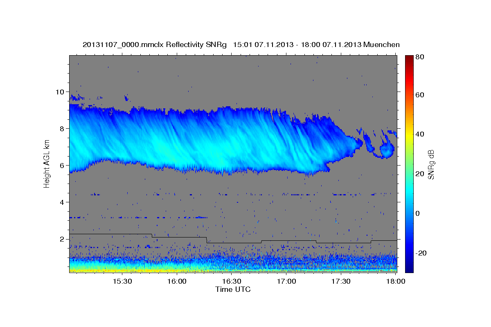Click the 16:00 time tick label
This screenshot has height=327, width=491.
click(177, 282)
